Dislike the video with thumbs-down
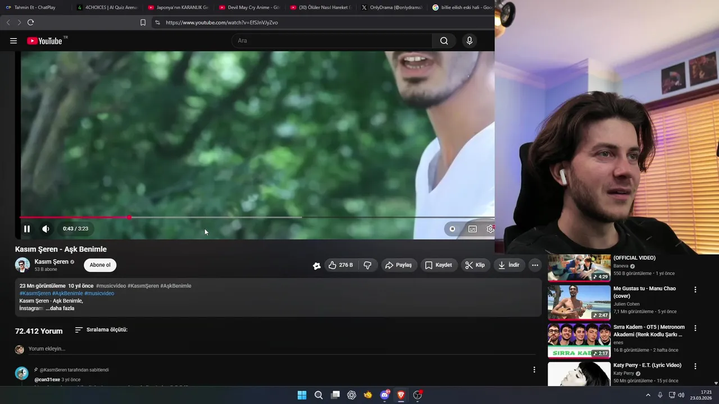Viewport: 719px width, 404px height. point(368,265)
